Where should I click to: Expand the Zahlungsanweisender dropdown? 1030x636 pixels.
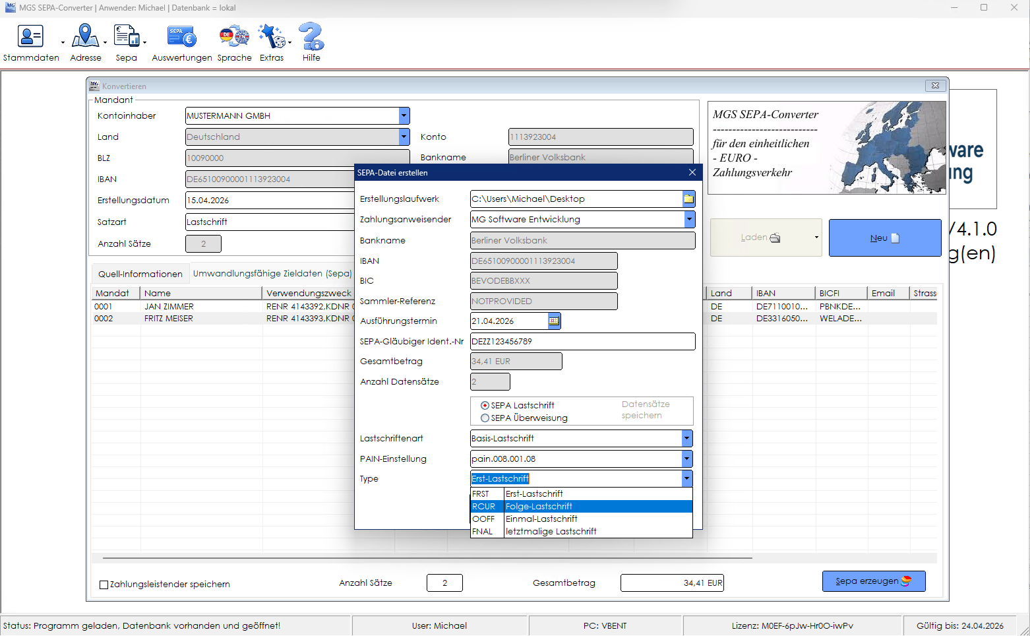(x=689, y=219)
